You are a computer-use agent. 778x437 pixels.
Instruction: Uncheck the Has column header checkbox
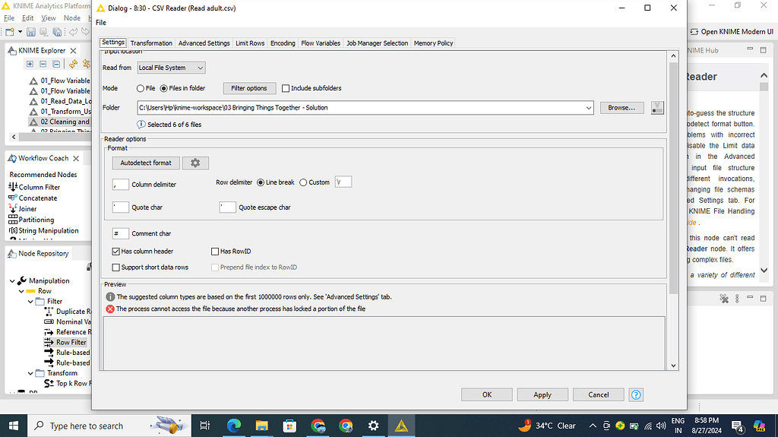click(x=116, y=252)
